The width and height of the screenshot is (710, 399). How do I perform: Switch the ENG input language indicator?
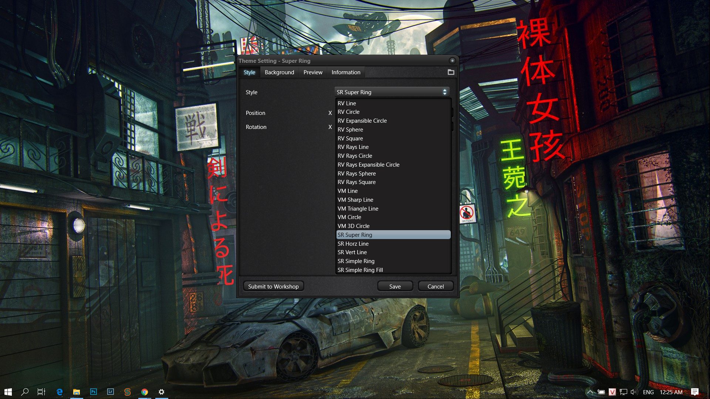[648, 392]
